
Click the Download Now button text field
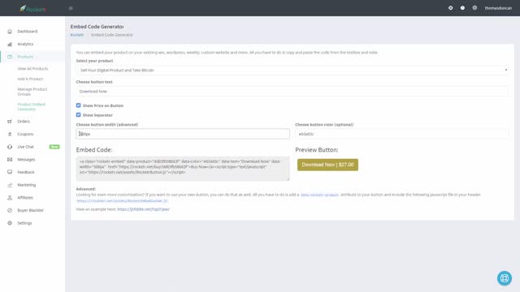[x=292, y=92]
